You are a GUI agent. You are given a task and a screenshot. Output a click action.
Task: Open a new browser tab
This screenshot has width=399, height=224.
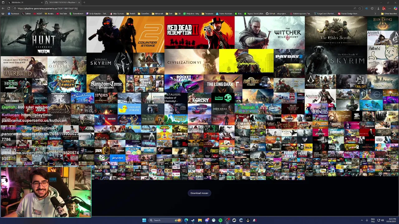point(84,2)
